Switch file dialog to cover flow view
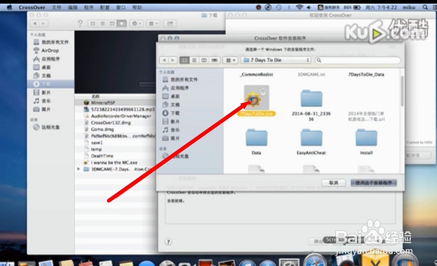The image size is (437, 266). (215, 60)
